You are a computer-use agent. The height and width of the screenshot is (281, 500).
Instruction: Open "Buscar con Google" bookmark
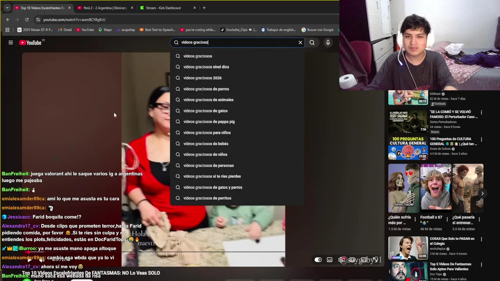coord(318,30)
